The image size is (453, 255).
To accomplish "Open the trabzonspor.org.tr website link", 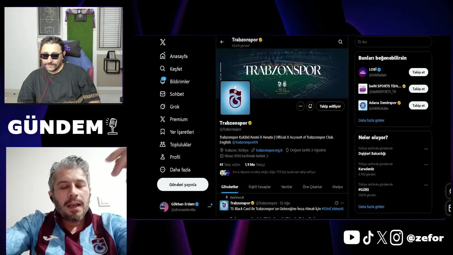I will click(269, 150).
